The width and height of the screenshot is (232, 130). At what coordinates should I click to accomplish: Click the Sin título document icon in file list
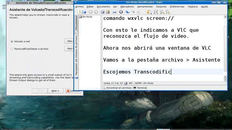click(80, 17)
